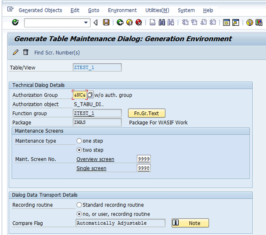Click the green Enter checkmark icon
This screenshot has height=235, width=266.
16,22
